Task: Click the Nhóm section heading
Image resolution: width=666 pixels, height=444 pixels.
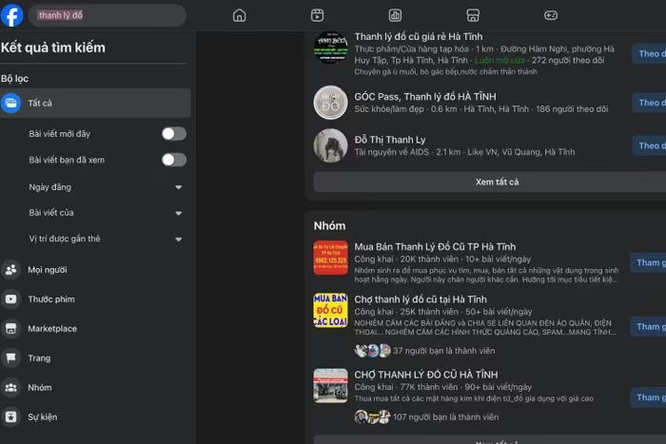Action: (329, 225)
